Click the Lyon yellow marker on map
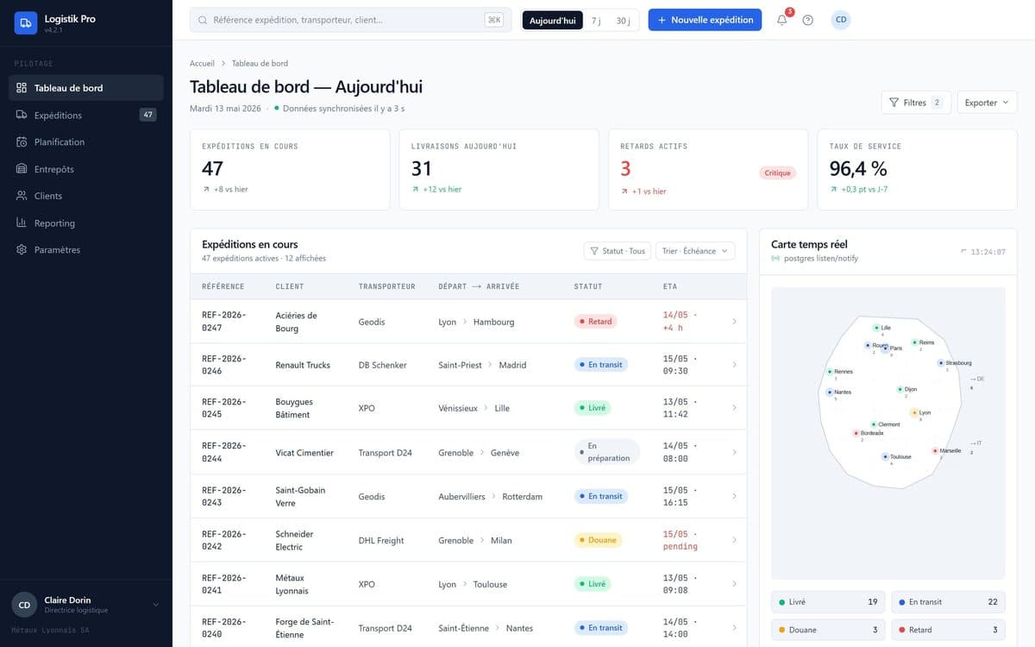Viewport: 1035px width, 647px height. tap(915, 412)
